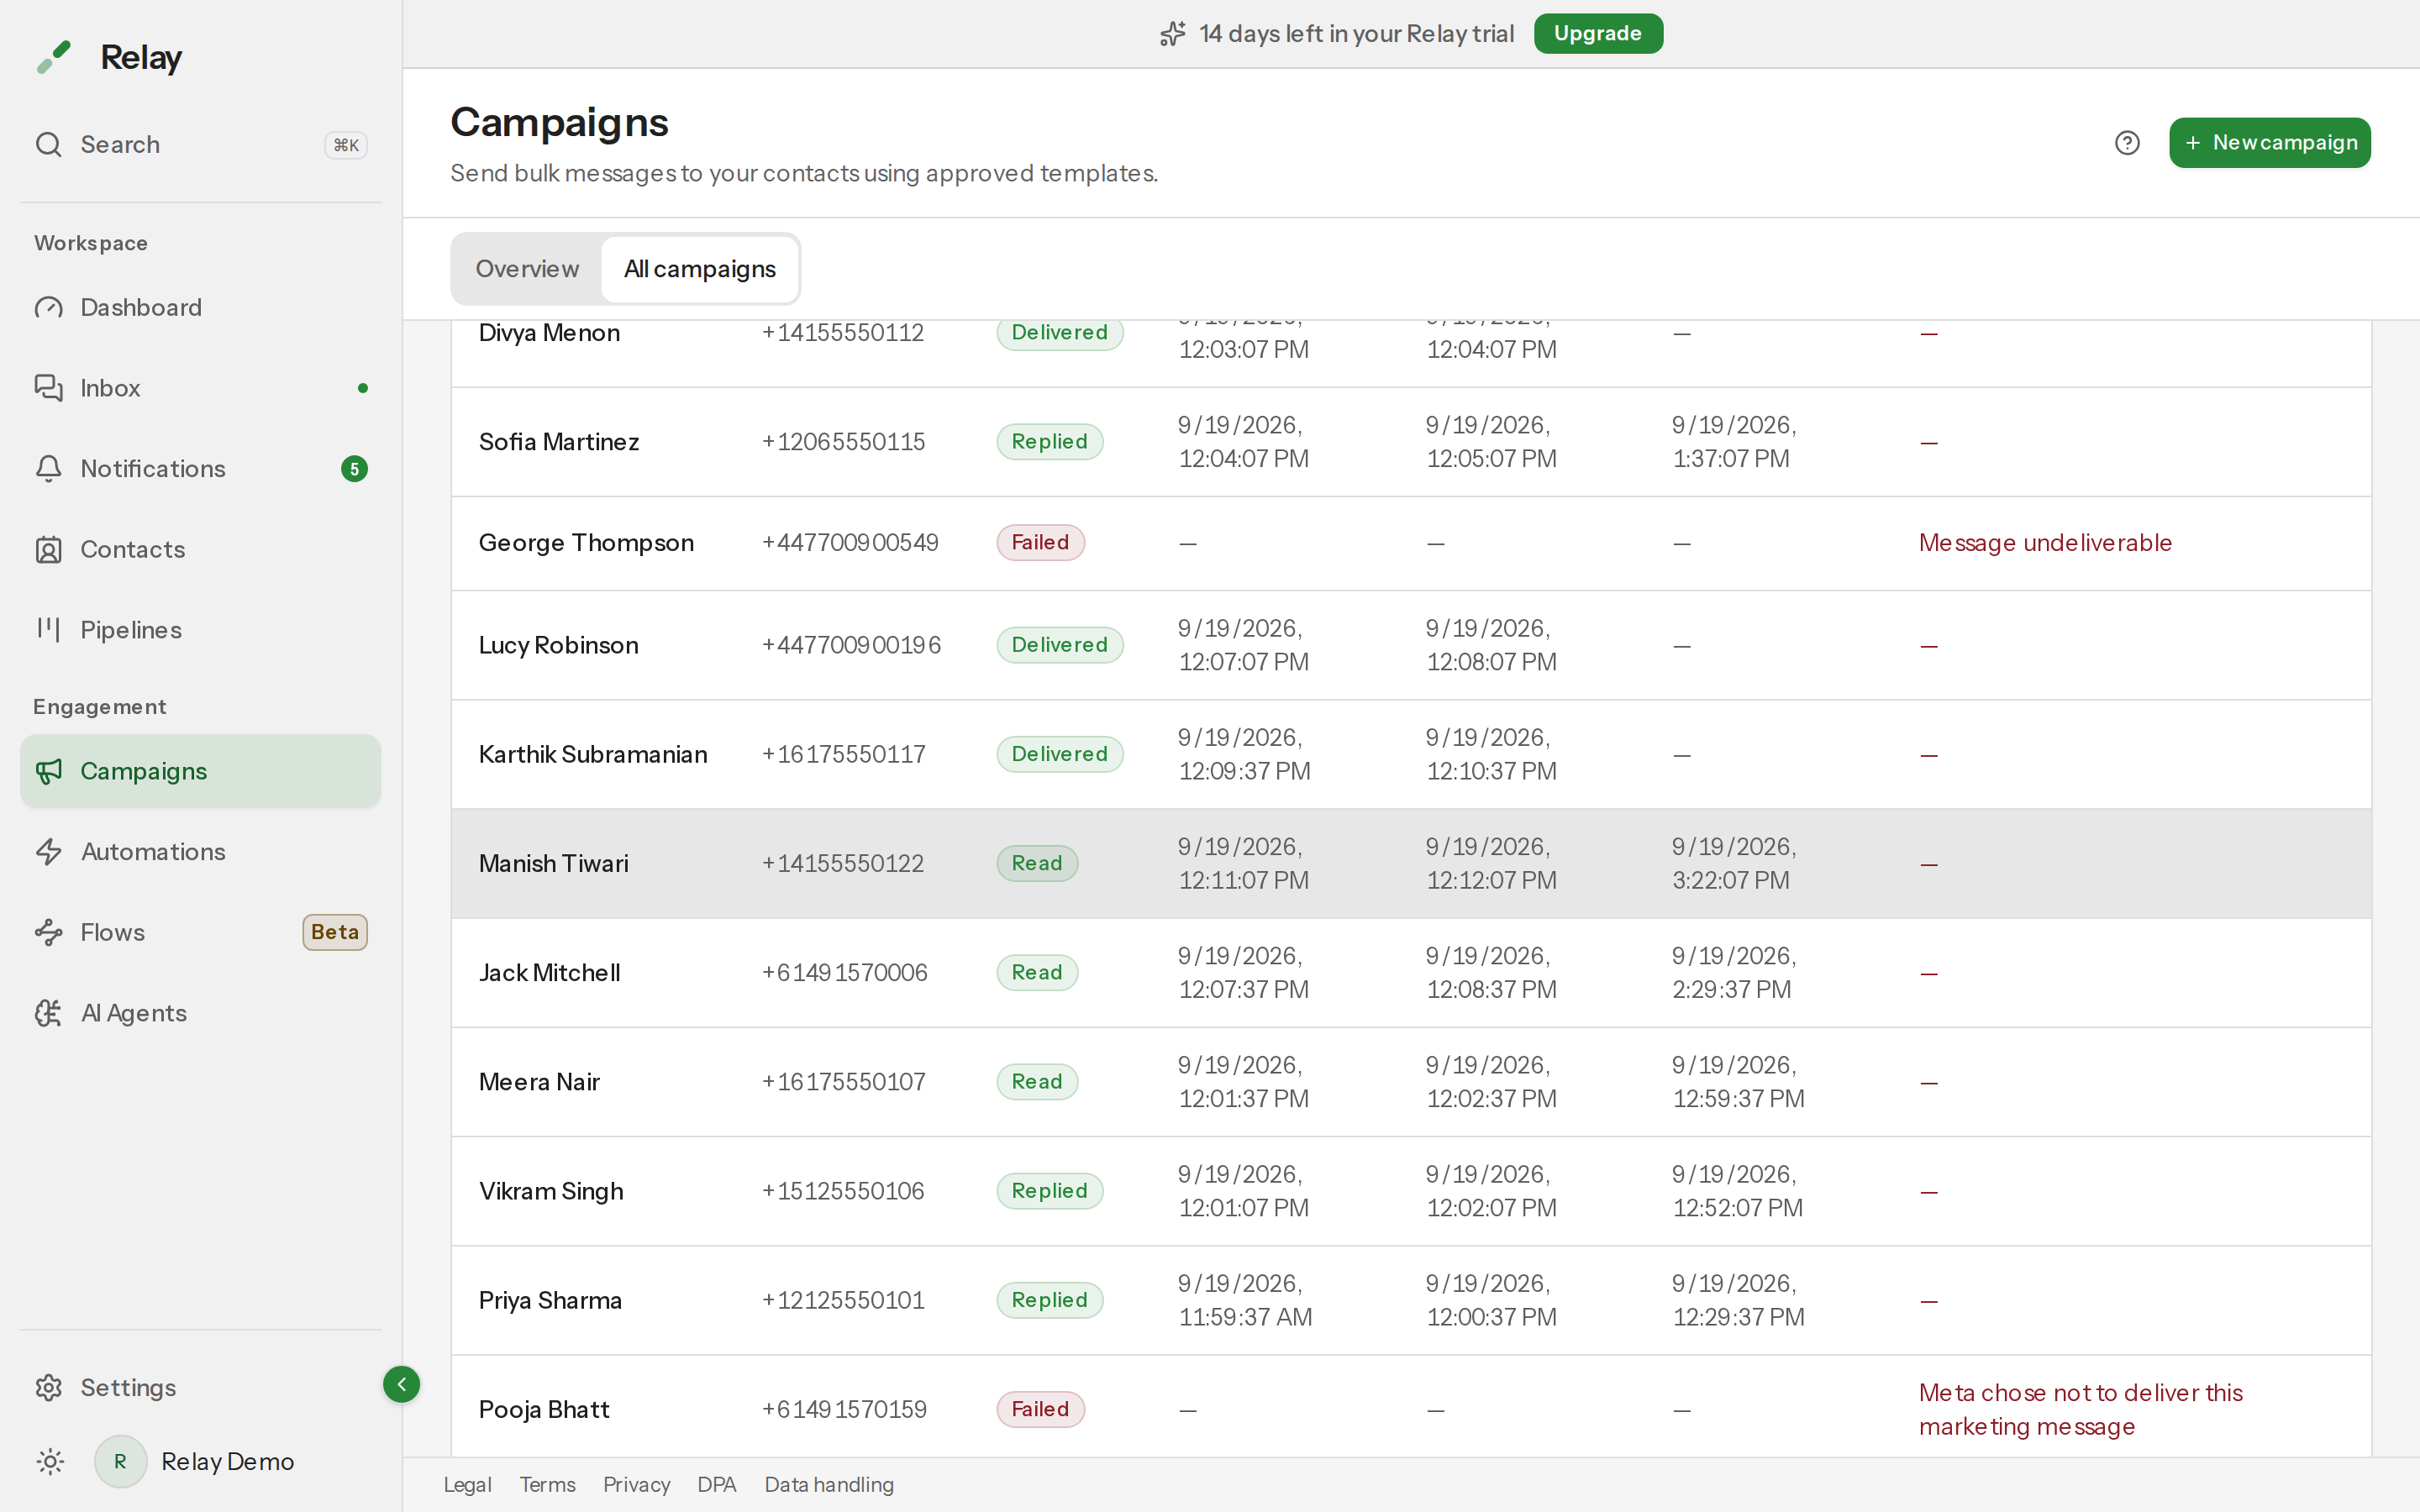
Task: Click phone number +447700900196
Action: click(851, 645)
